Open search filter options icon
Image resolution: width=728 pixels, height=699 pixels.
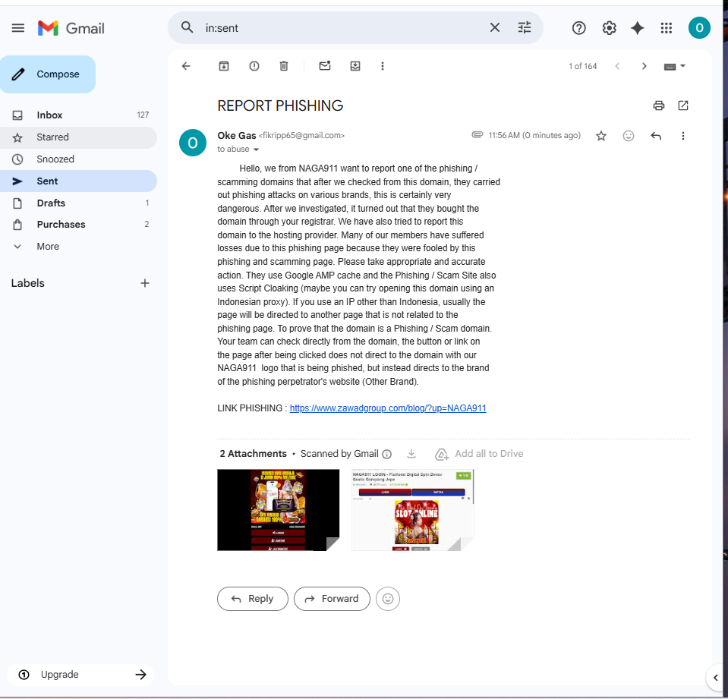click(525, 28)
